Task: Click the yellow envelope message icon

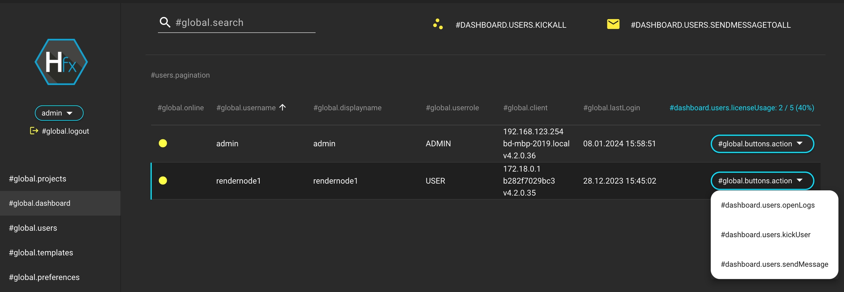Action: pos(613,25)
